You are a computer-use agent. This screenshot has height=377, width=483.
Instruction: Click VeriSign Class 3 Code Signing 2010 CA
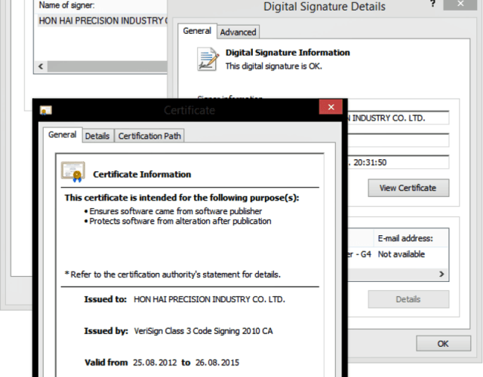point(203,331)
